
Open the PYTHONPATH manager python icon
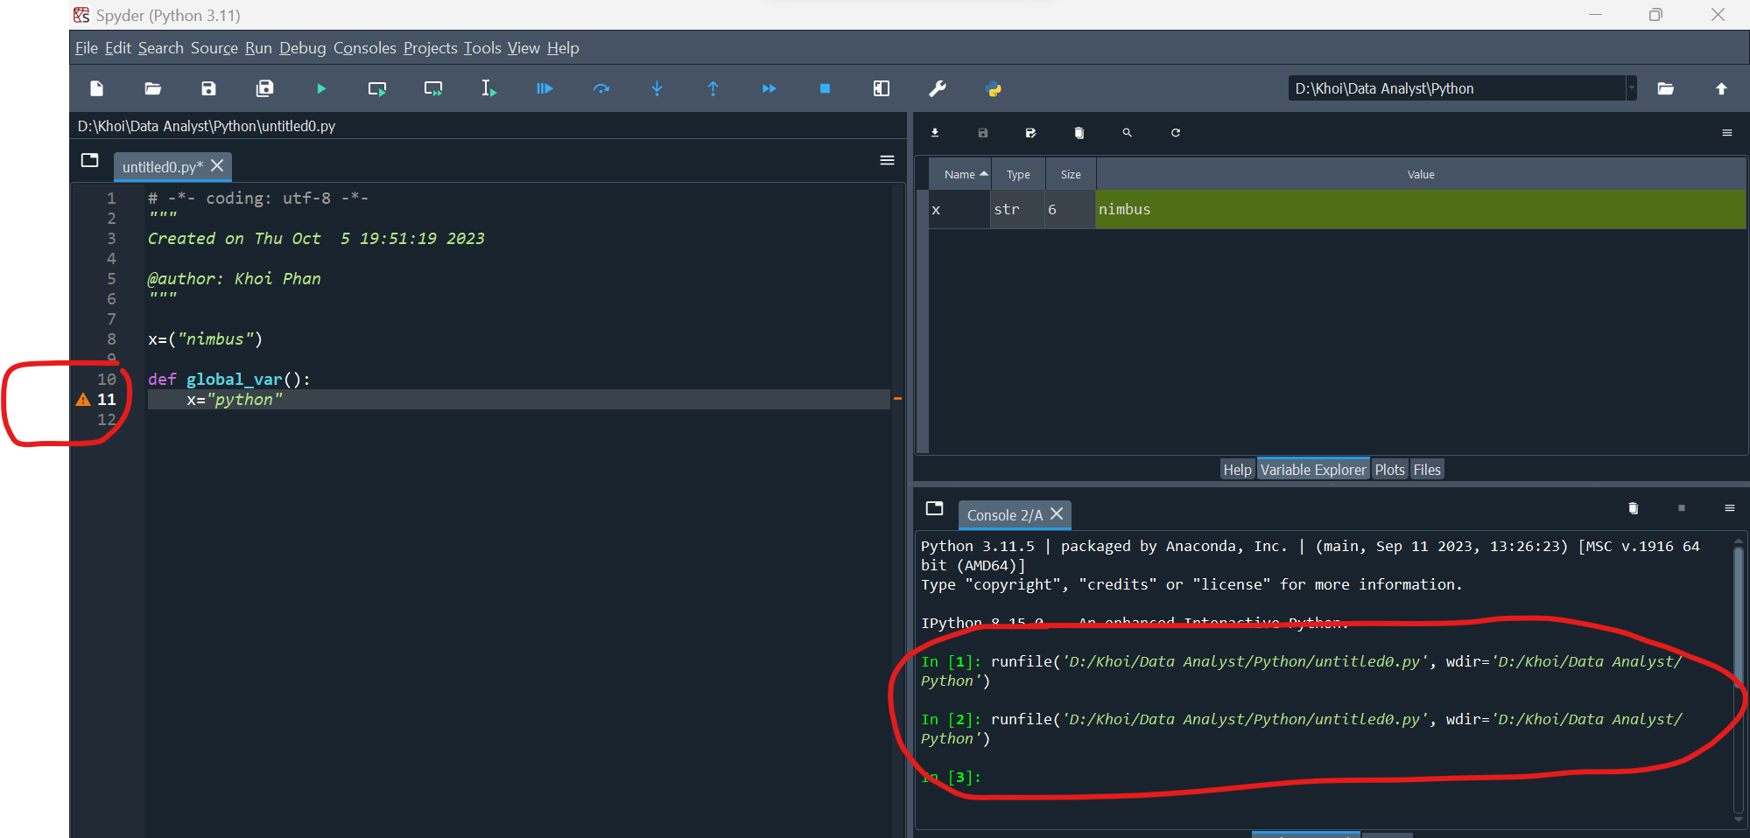[994, 88]
